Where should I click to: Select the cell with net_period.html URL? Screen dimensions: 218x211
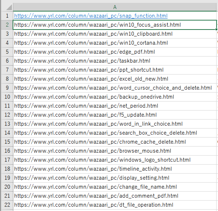(x=115, y=106)
